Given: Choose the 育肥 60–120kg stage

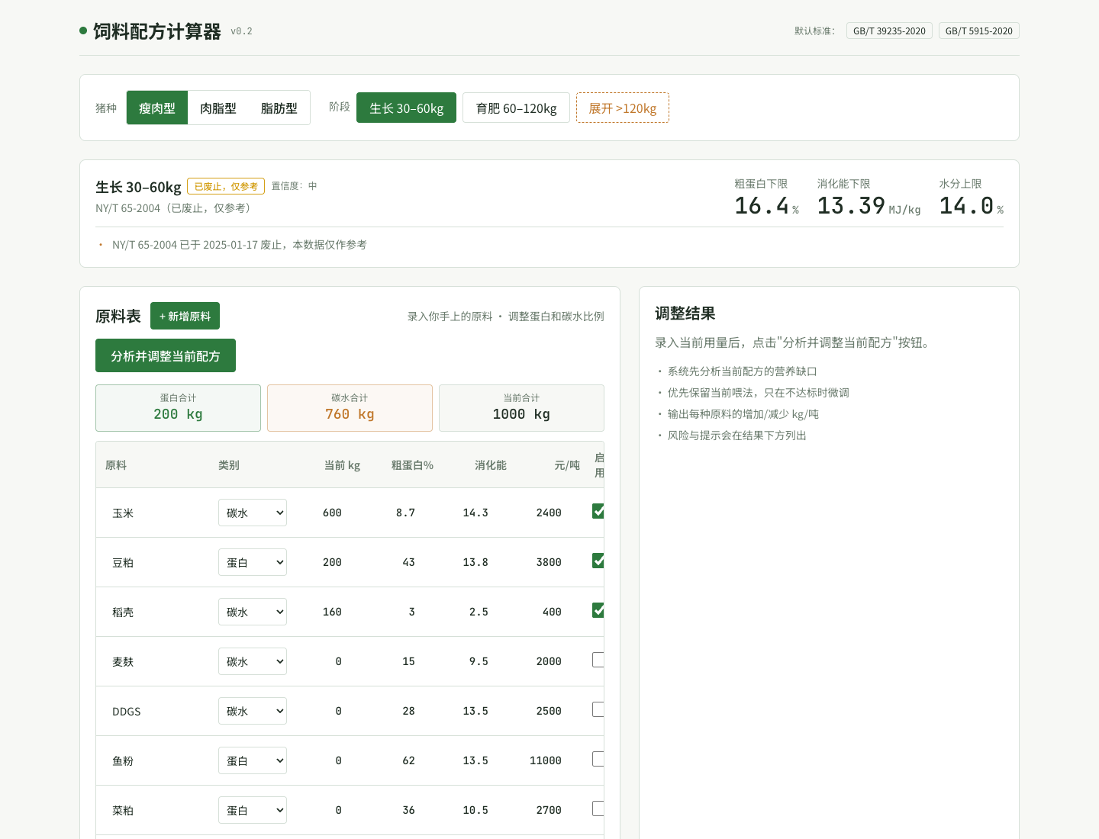Looking at the screenshot, I should click(x=516, y=108).
